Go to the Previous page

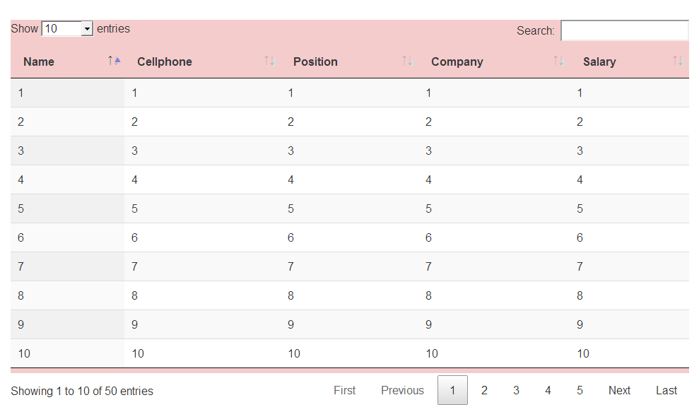tap(402, 390)
